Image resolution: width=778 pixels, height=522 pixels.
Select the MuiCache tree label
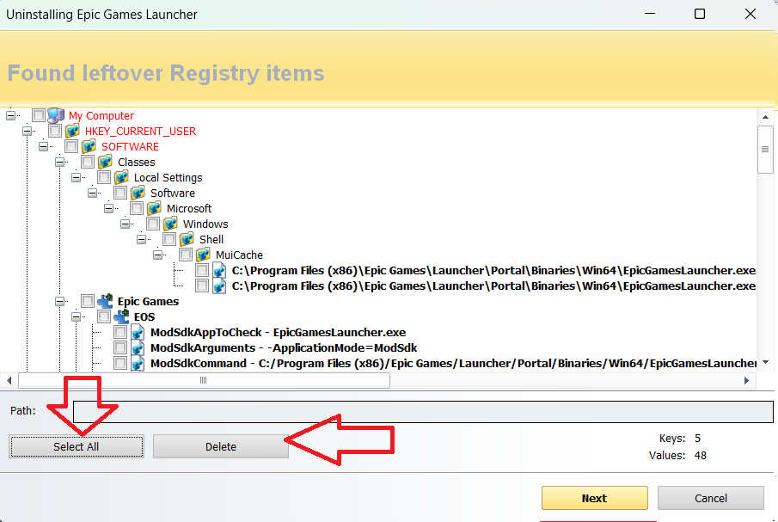pos(239,255)
